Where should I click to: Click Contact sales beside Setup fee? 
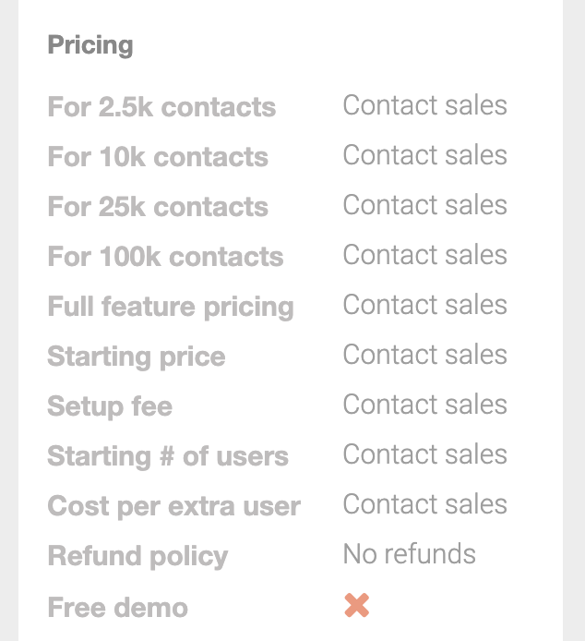(x=424, y=405)
